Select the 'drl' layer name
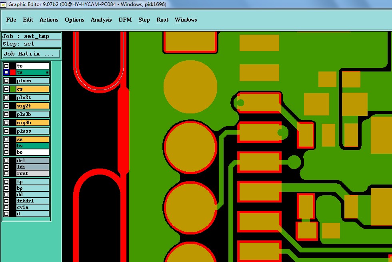 tap(32, 161)
